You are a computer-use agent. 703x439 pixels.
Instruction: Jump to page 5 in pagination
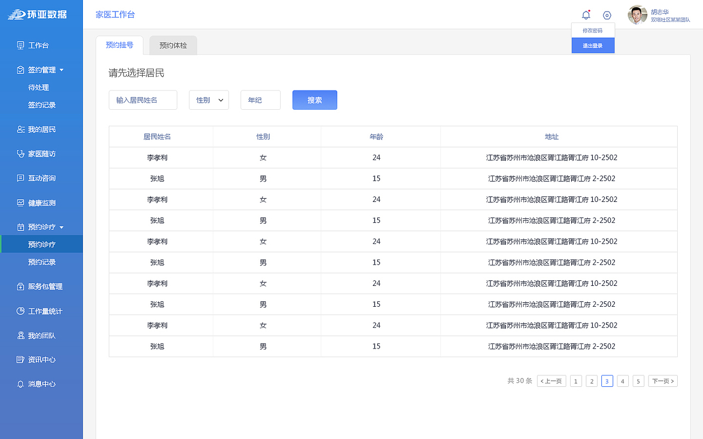pyautogui.click(x=638, y=381)
